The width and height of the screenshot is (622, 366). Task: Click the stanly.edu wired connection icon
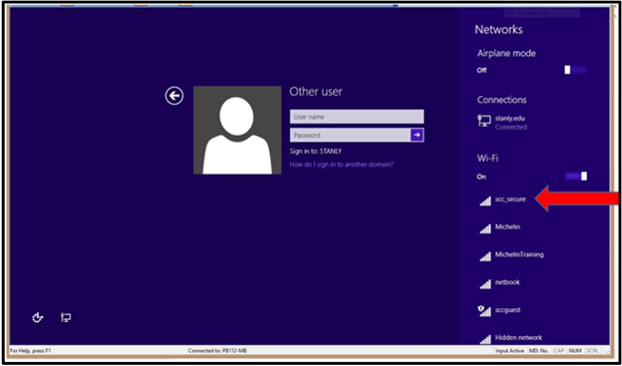[x=484, y=121]
